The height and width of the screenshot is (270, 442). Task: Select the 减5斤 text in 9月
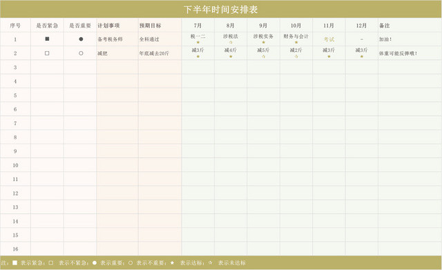[263, 50]
